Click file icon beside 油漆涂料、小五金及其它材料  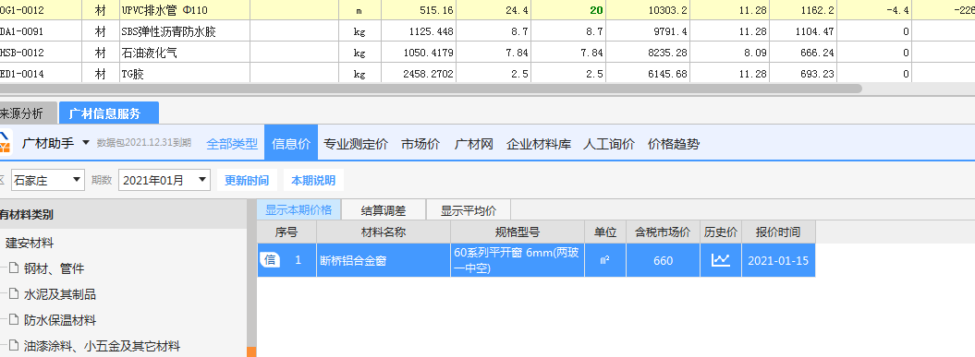[x=14, y=346]
